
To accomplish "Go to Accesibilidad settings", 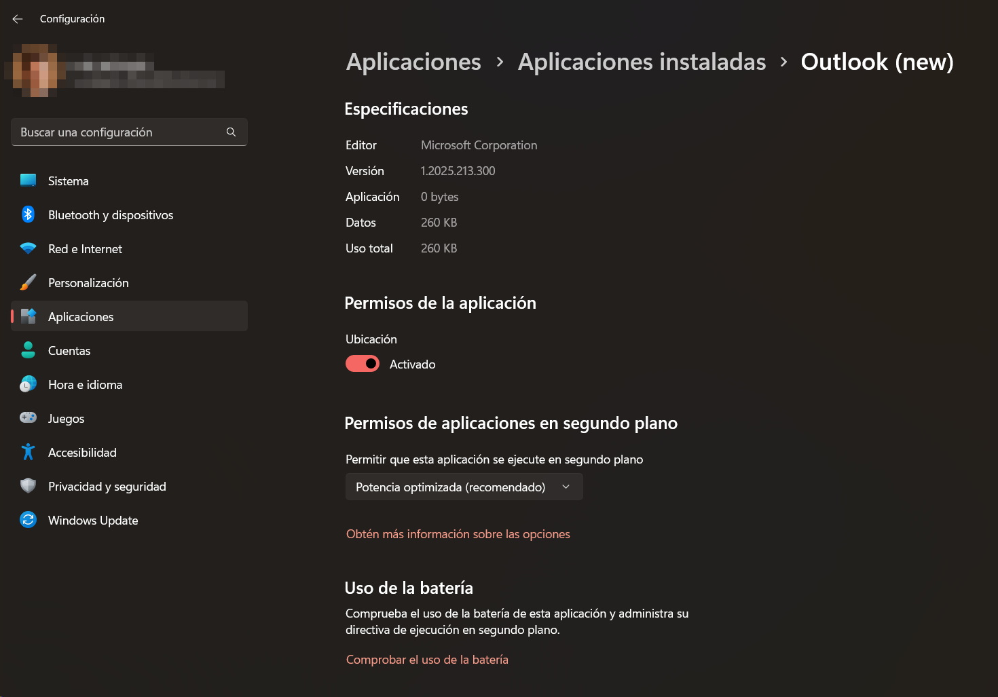I will 129,452.
